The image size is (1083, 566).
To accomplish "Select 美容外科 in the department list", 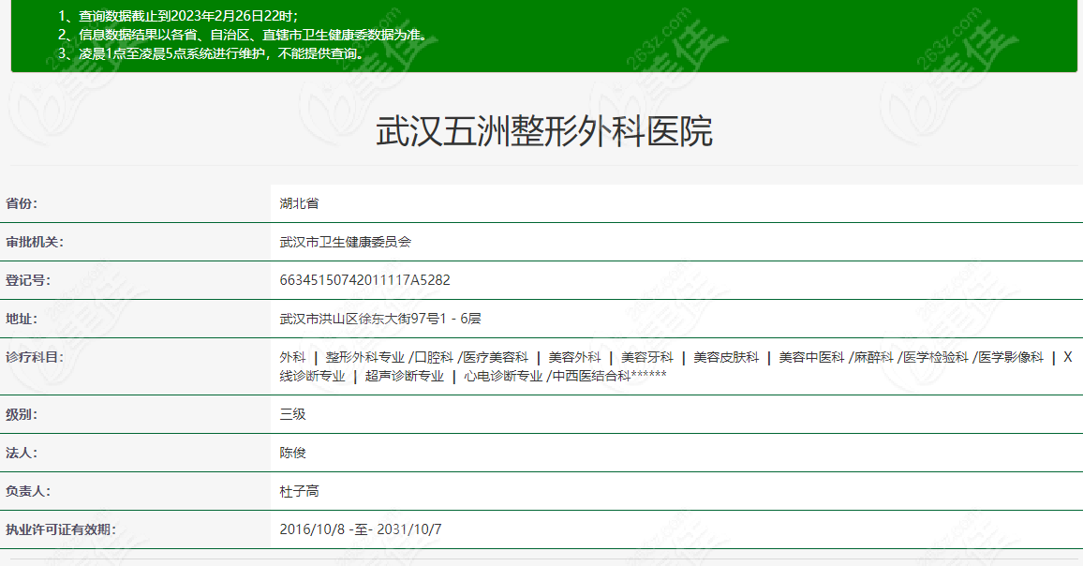I will click(574, 357).
